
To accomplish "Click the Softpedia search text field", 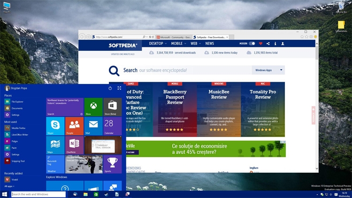I will pos(187,70).
